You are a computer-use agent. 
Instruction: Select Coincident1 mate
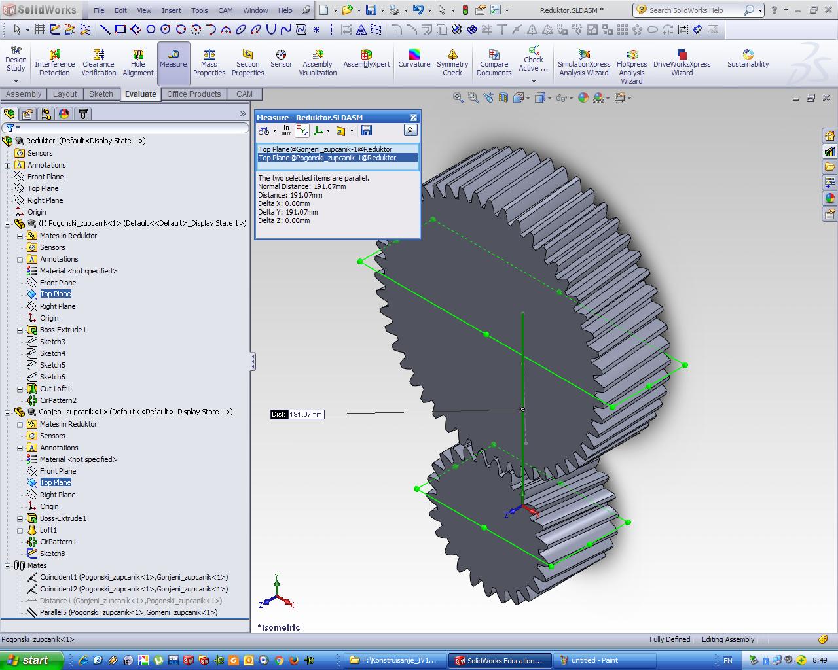click(x=134, y=577)
